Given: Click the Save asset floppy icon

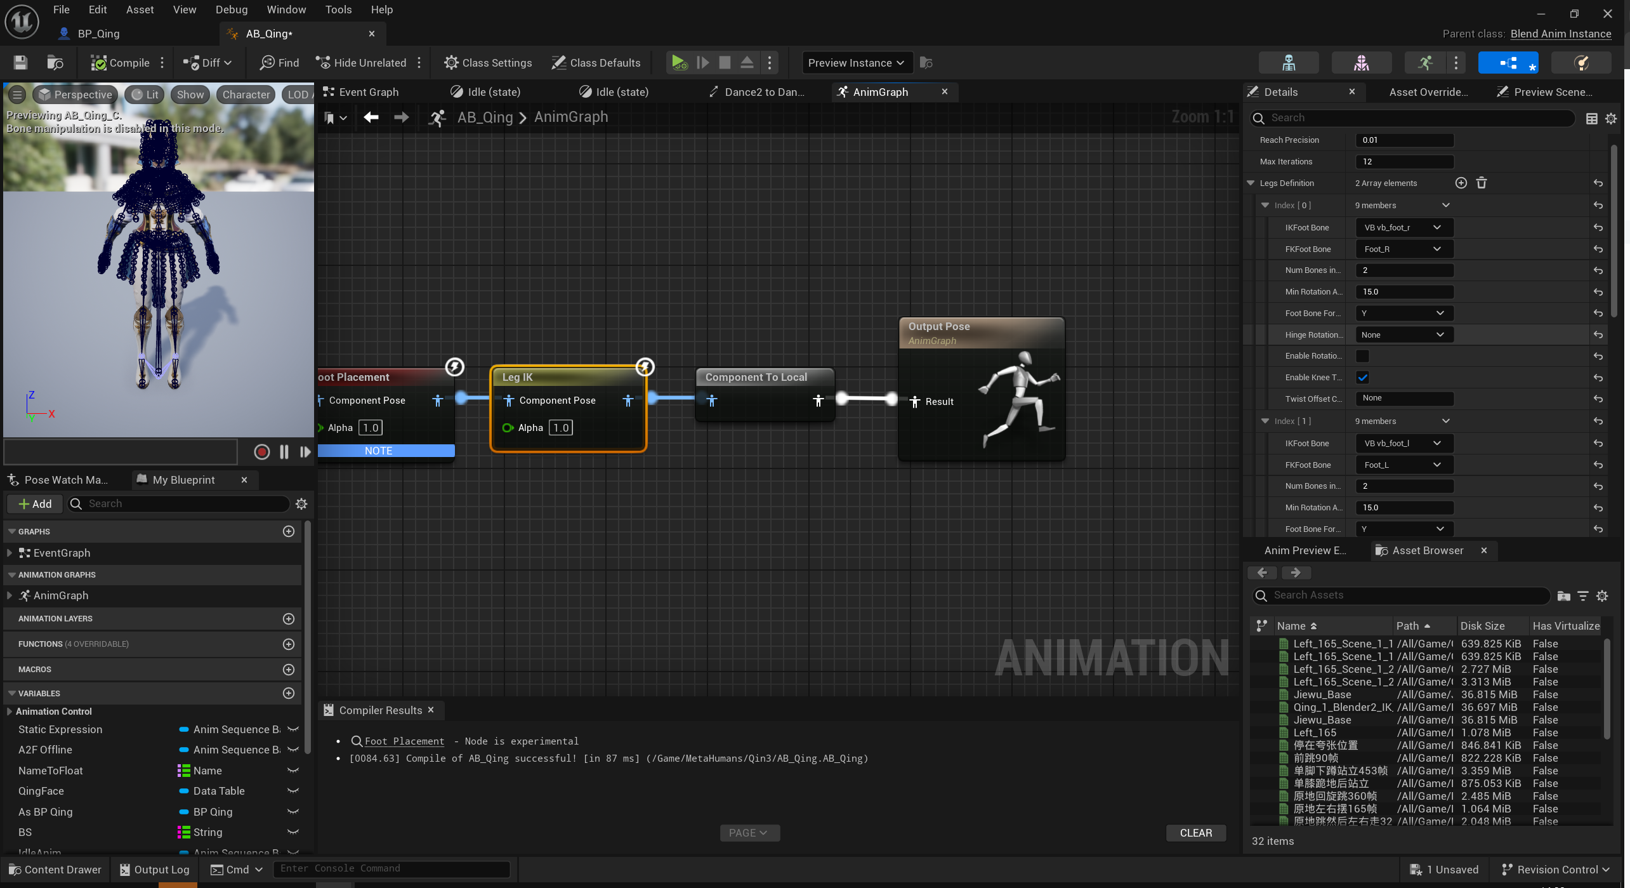Looking at the screenshot, I should (20, 63).
